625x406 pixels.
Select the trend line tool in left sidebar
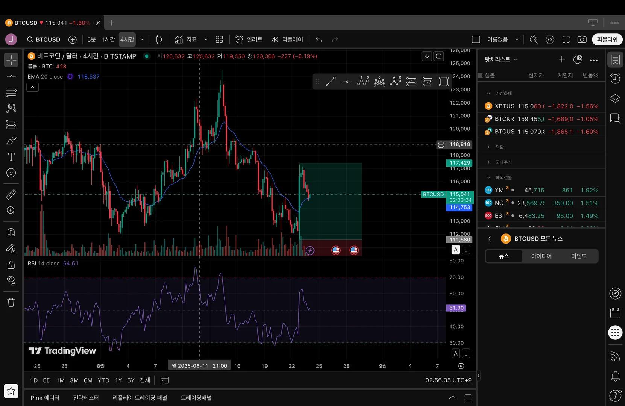(11, 76)
